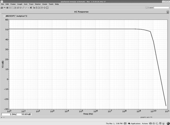The width and height of the screenshot is (170, 125).
Task: Click the globe web browser launcher icon
Action: point(150,123)
